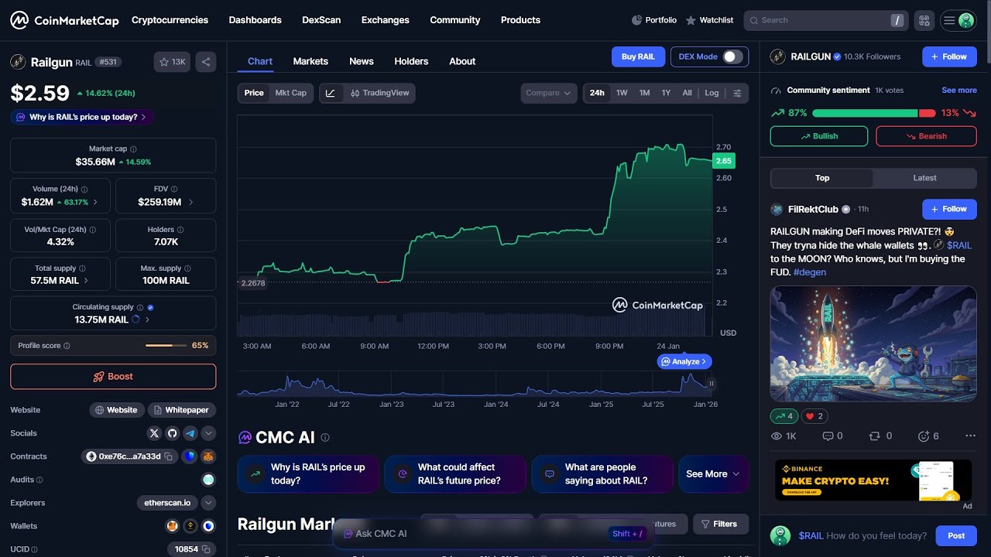Image resolution: width=991 pixels, height=557 pixels.
Task: Focus the header Search field
Action: point(825,21)
